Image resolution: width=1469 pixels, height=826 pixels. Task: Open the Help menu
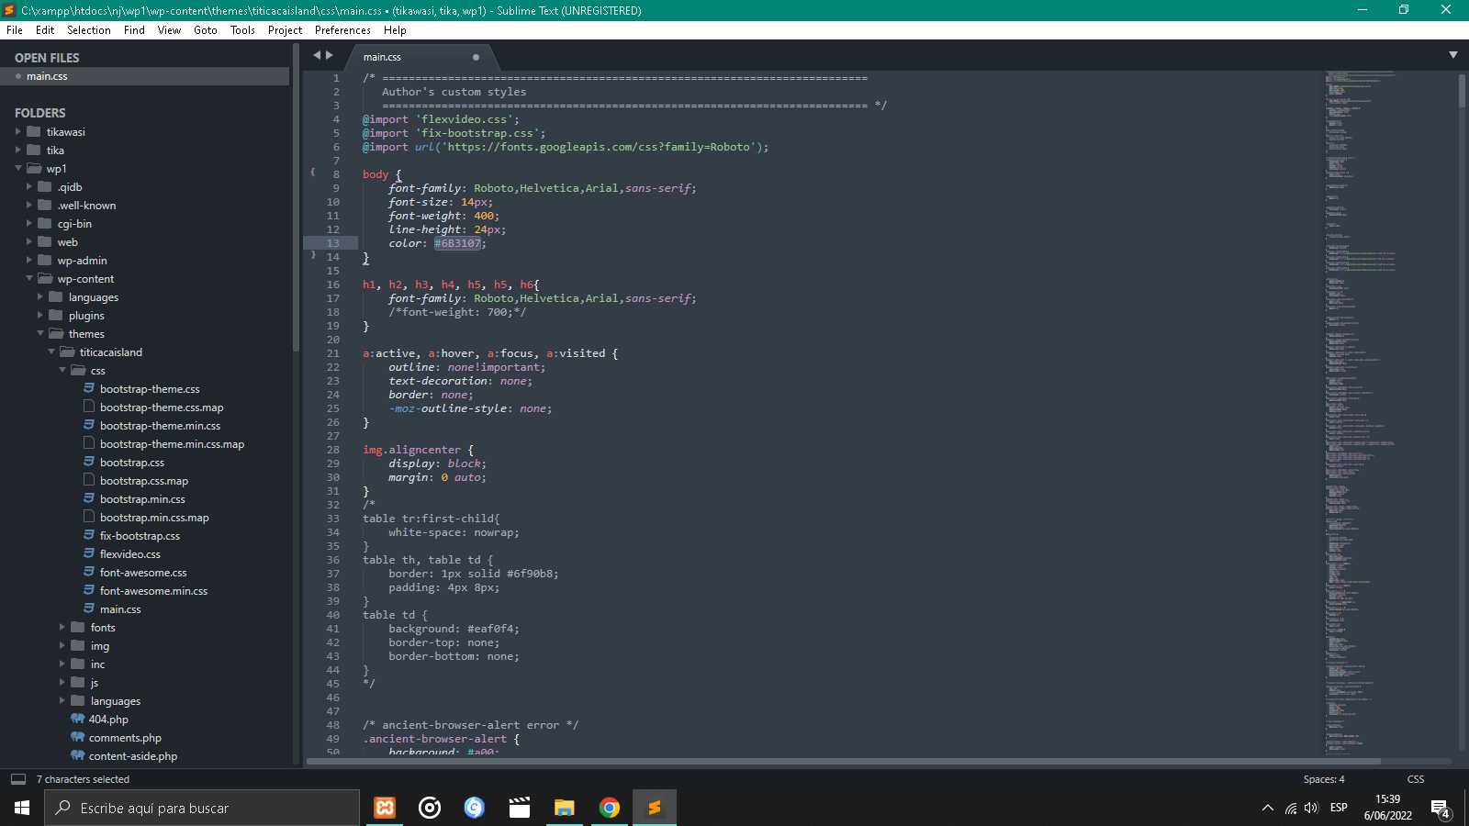pyautogui.click(x=395, y=30)
